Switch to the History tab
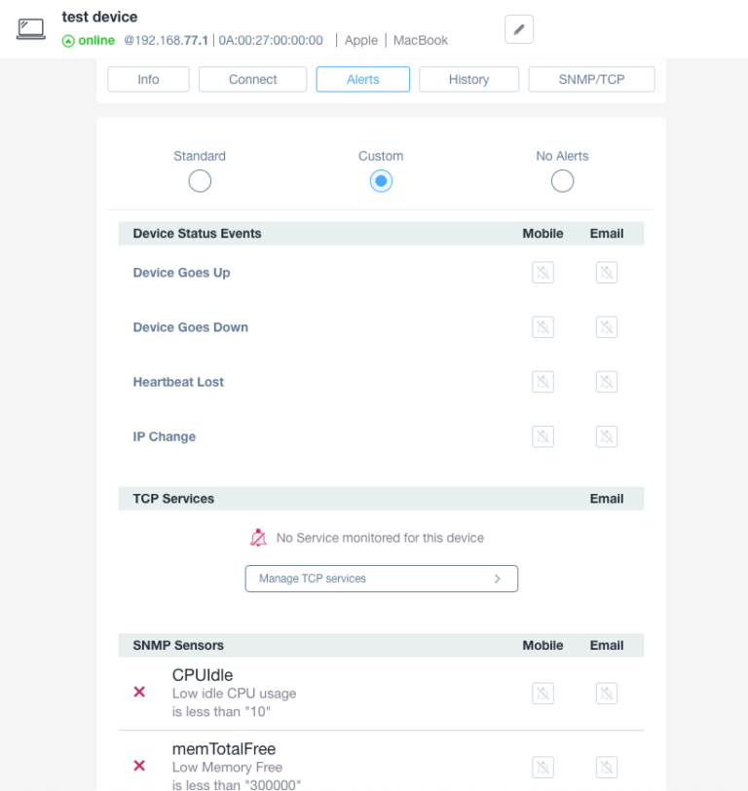 click(468, 80)
